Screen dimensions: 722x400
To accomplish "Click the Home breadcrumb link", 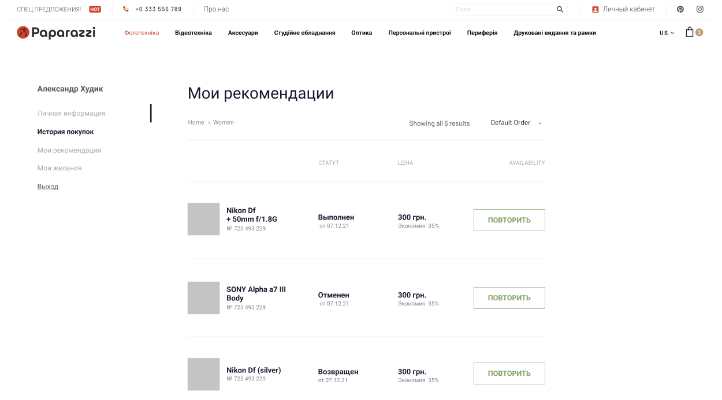I will tap(196, 123).
